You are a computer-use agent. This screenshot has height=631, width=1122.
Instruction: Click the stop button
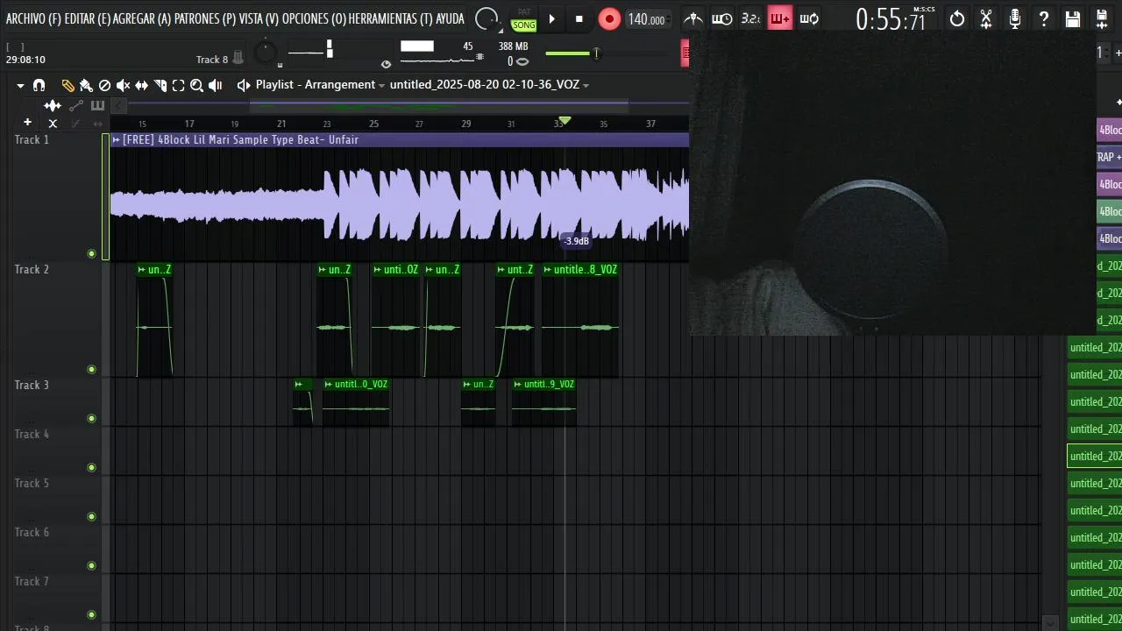[x=579, y=18]
